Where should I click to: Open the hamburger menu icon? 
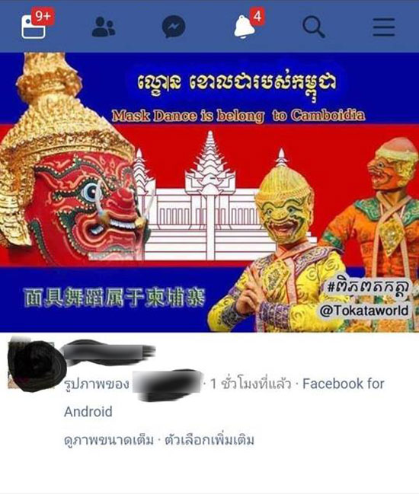[x=384, y=27]
